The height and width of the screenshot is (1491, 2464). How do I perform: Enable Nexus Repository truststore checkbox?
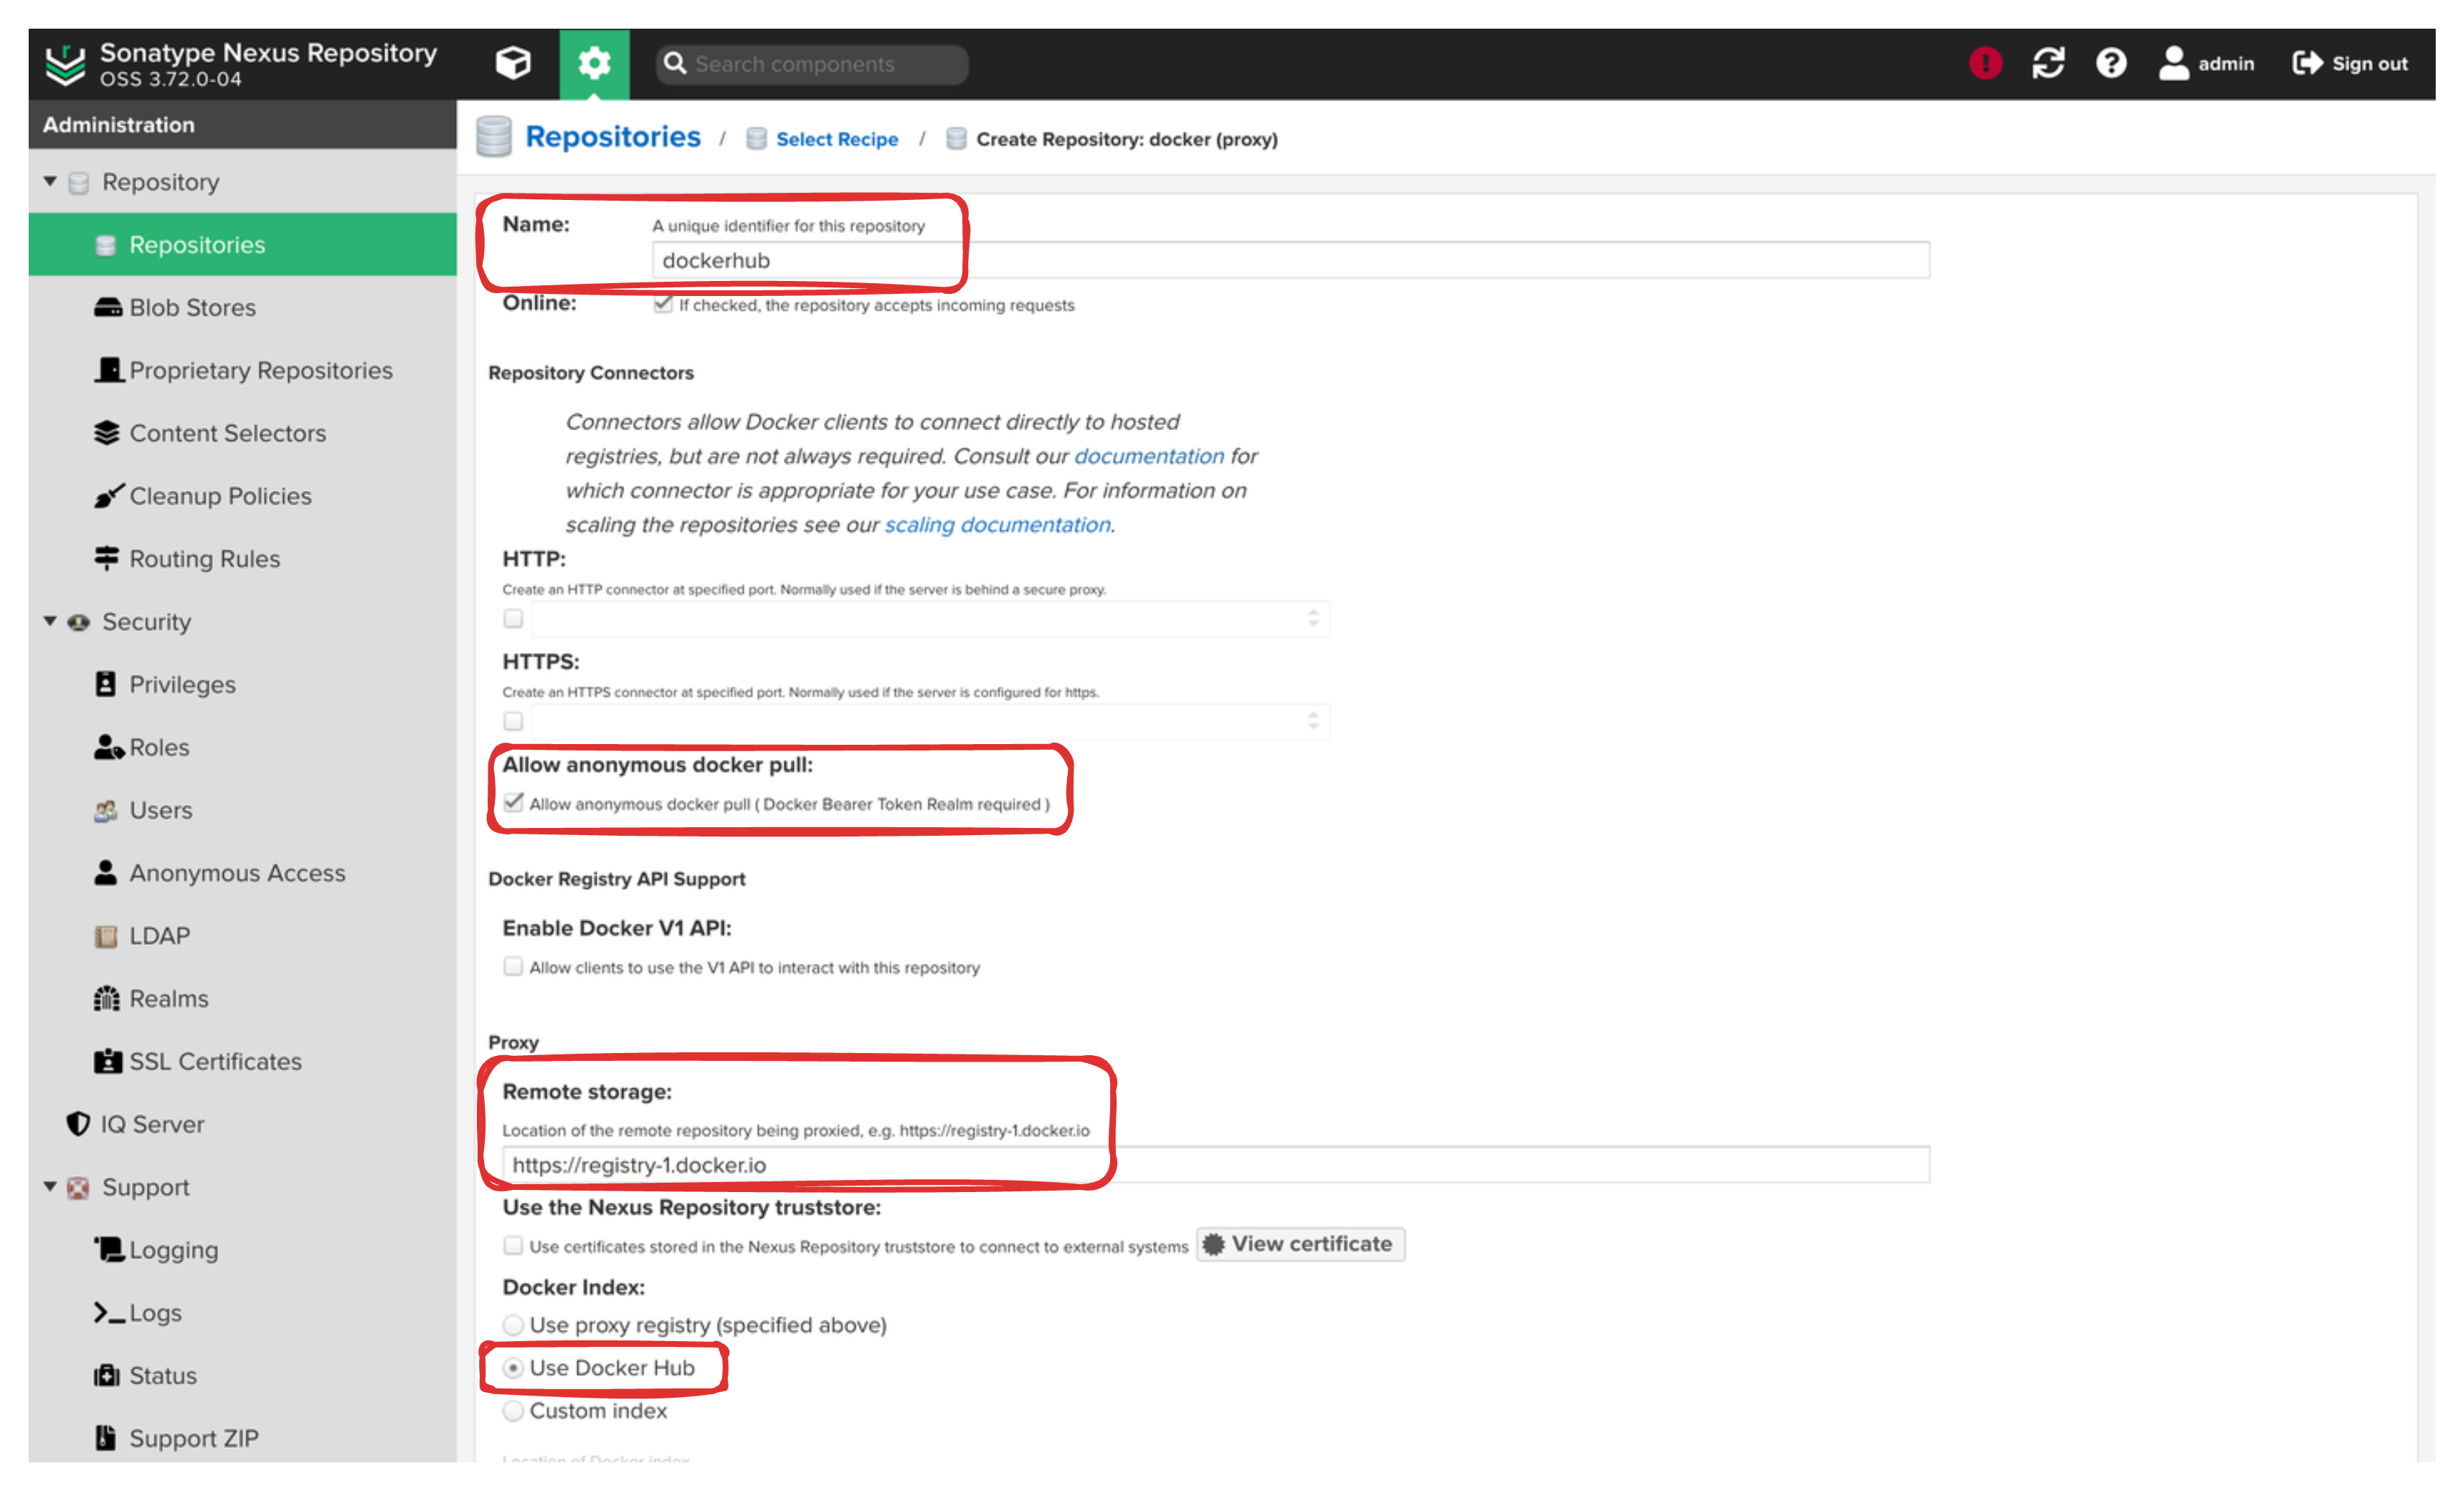tap(513, 1246)
